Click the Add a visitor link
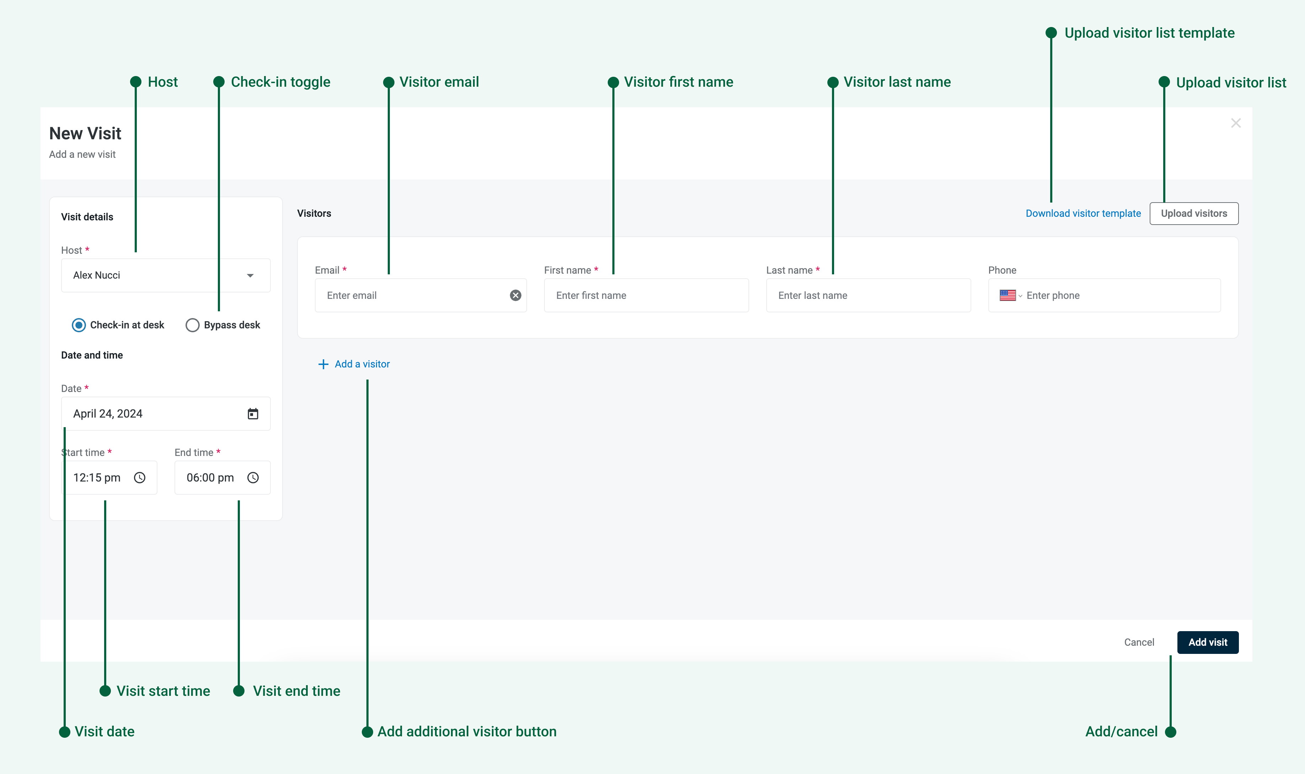 pos(362,364)
